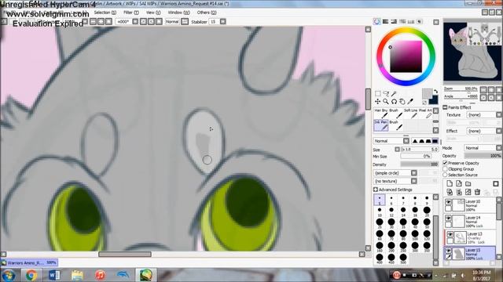Screen dimensions: 503x282
Task: Hide Layer 14 with its eye icon
Action: click(449, 219)
